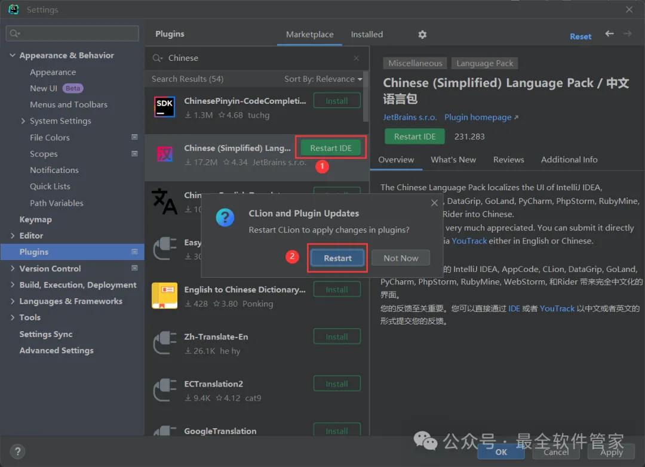Image resolution: width=645 pixels, height=467 pixels.
Task: Expand the Tools settings section
Action: (13, 317)
